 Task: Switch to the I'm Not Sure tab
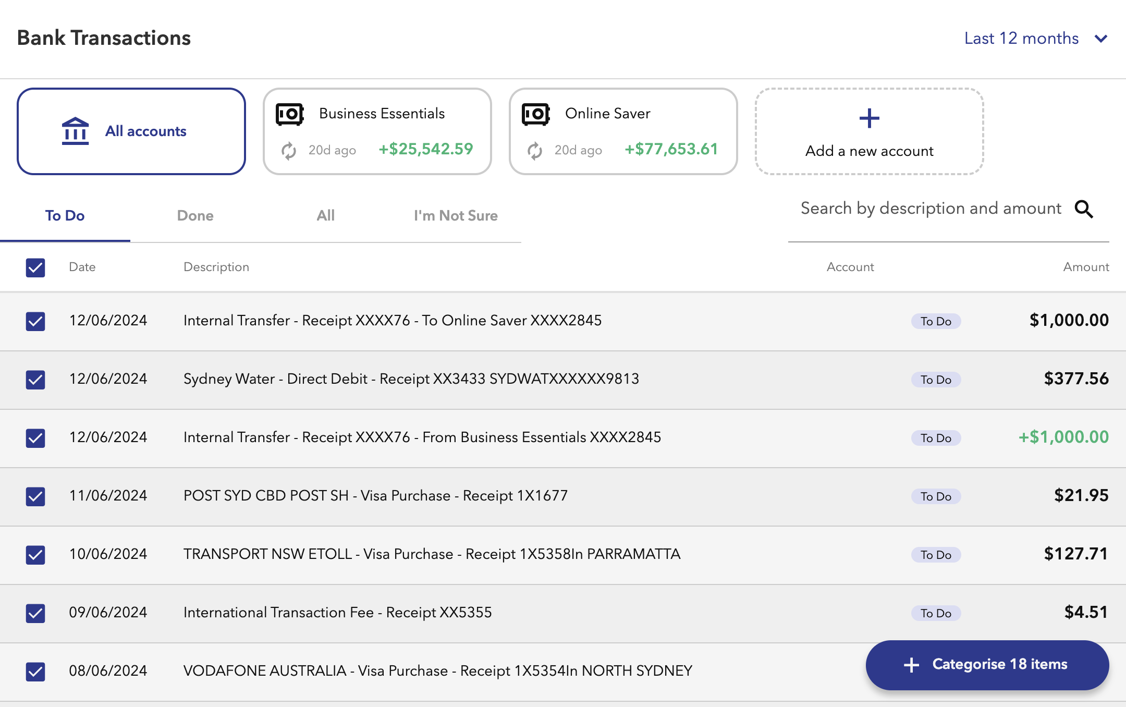pos(456,215)
